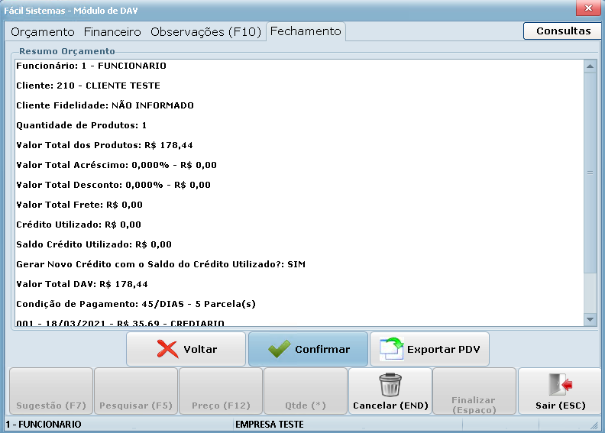Open the Orçamento tab

(43, 32)
